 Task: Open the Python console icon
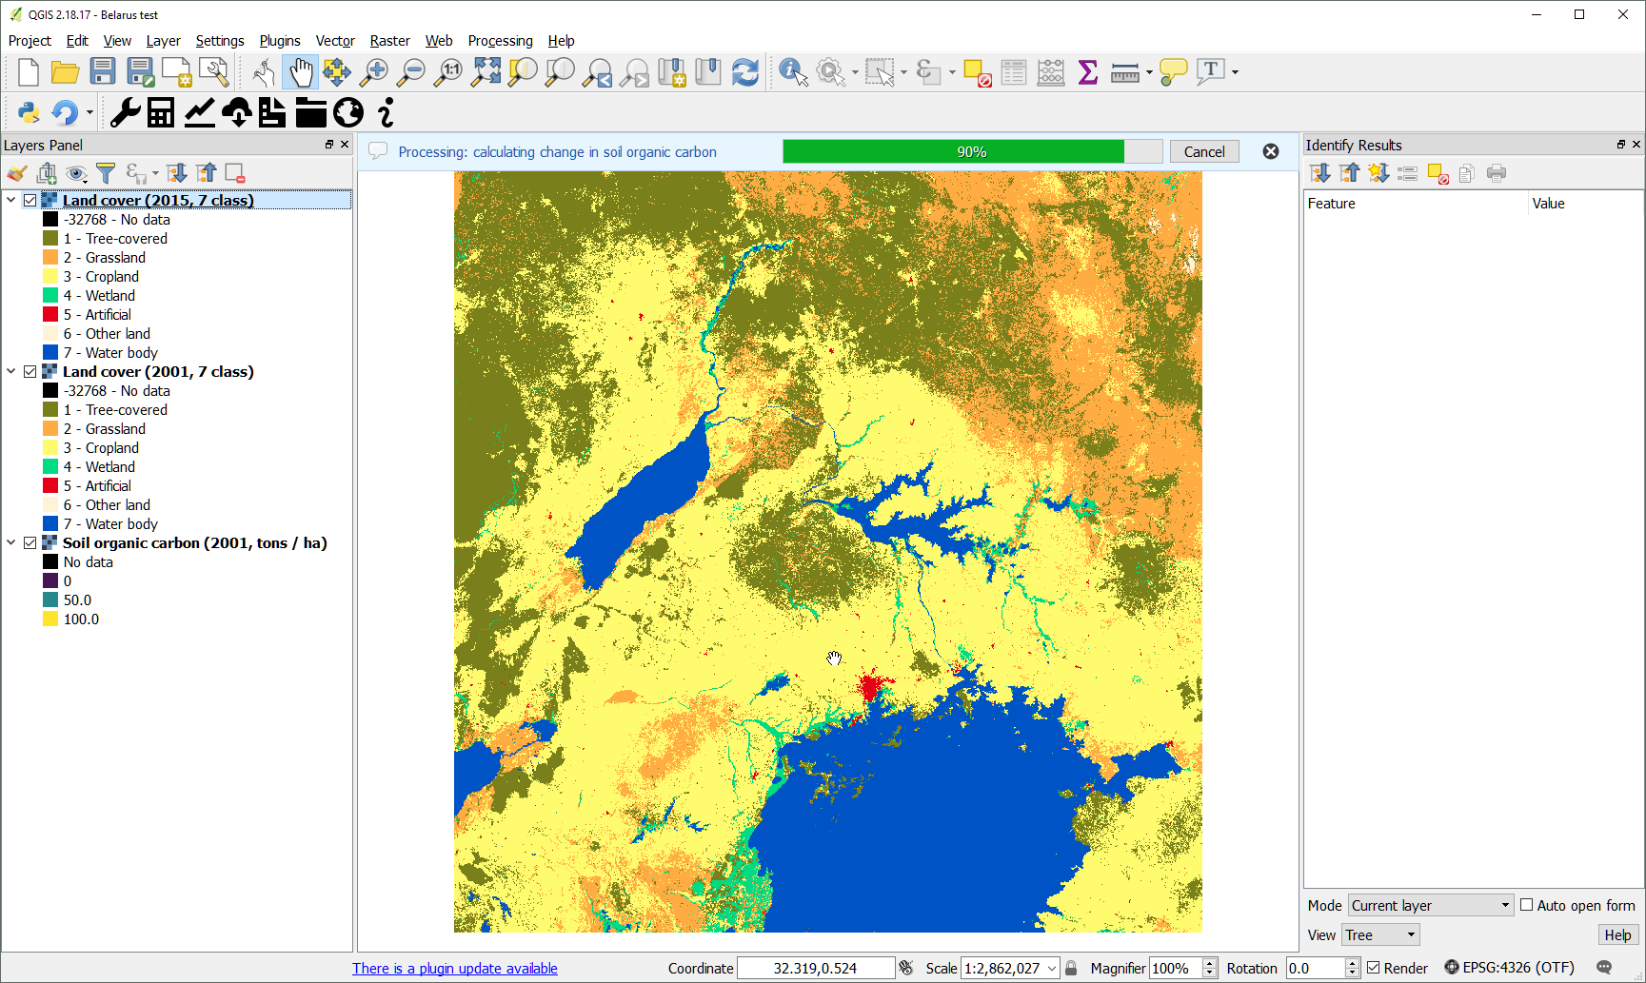29,113
